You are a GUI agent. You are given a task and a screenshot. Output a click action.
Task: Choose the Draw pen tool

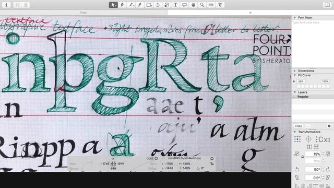click(122, 5)
